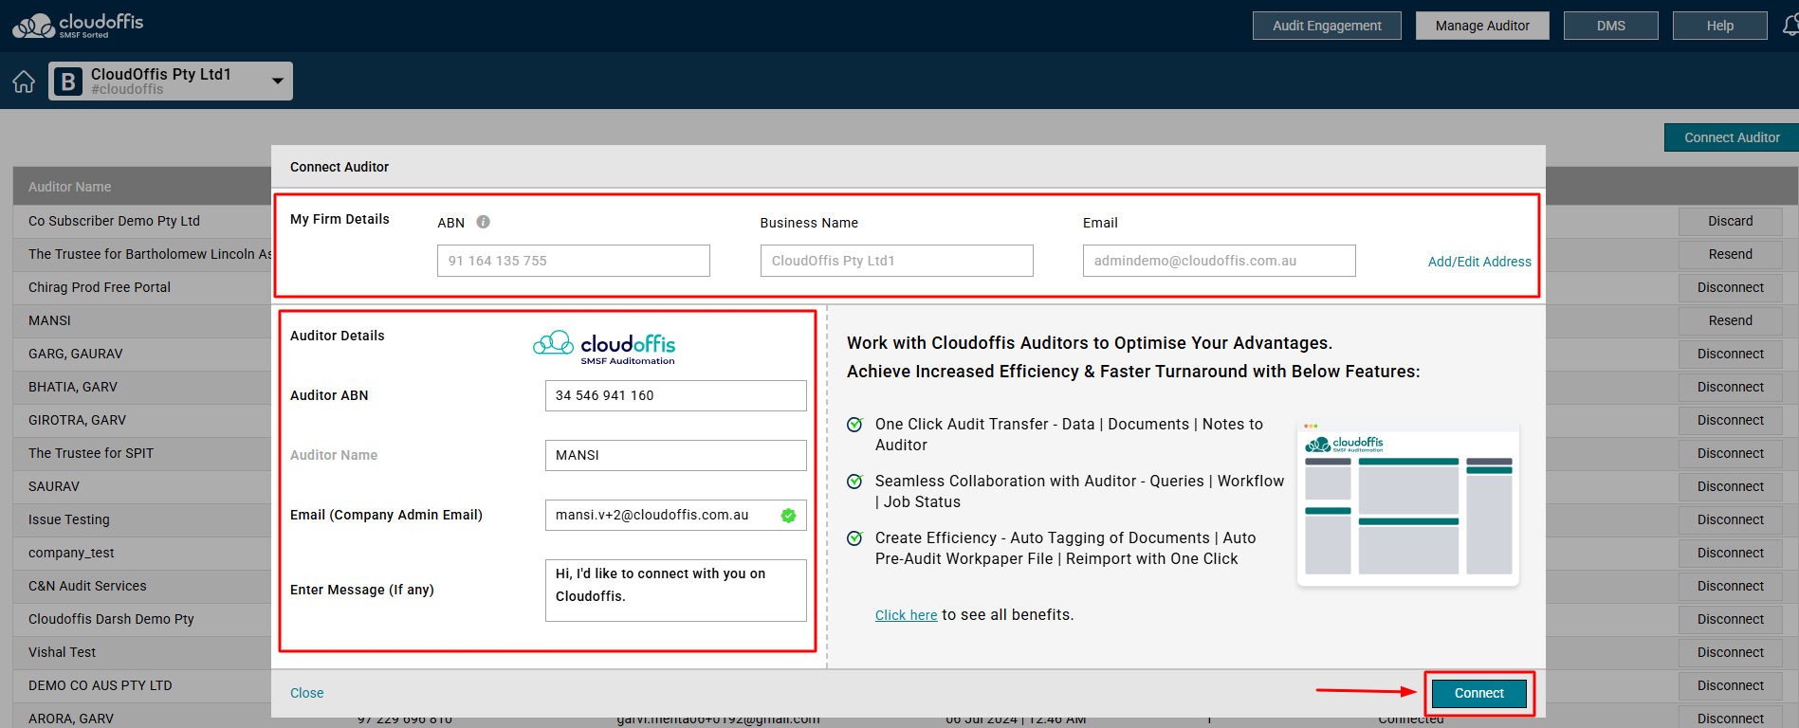
Task: Click the dashboard preview thumbnail
Action: click(1407, 504)
